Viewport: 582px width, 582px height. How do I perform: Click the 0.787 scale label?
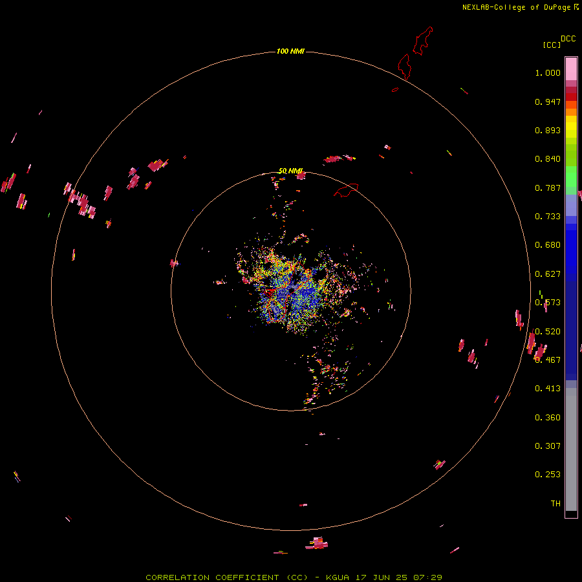click(548, 188)
